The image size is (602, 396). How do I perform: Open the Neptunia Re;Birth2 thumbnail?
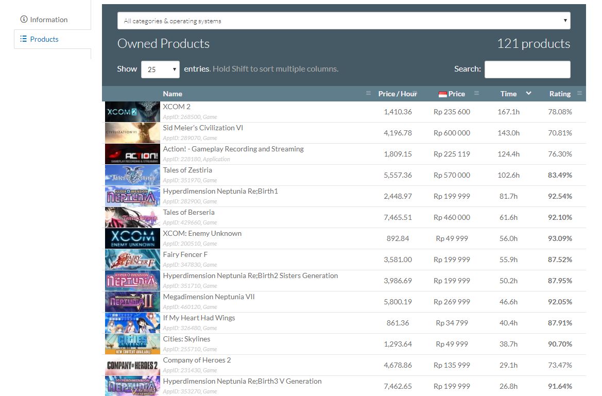coord(132,281)
